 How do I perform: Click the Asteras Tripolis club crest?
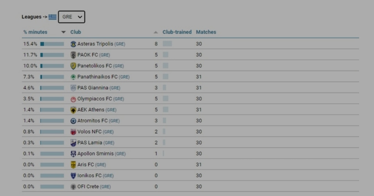click(73, 44)
